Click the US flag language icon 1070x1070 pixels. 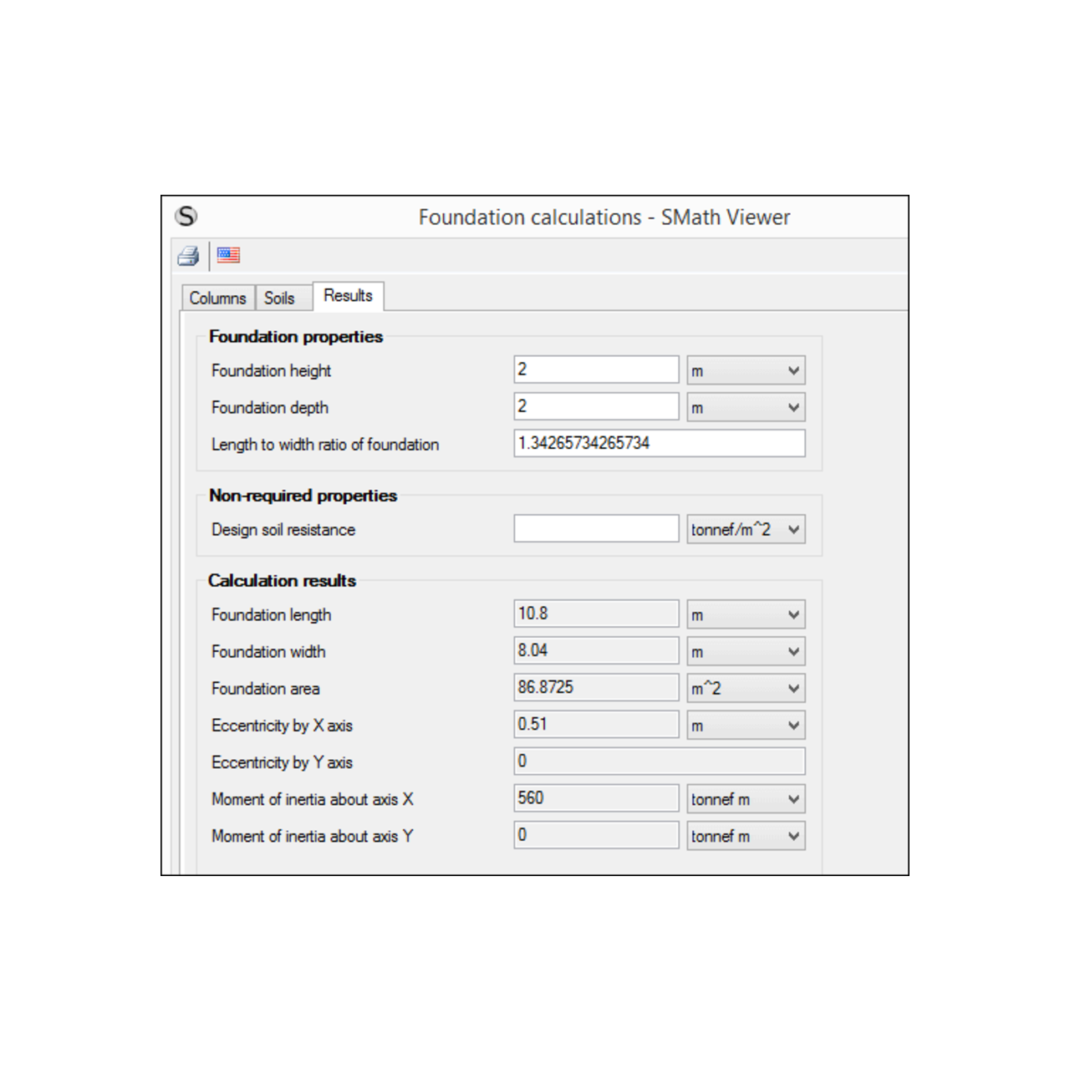point(228,255)
